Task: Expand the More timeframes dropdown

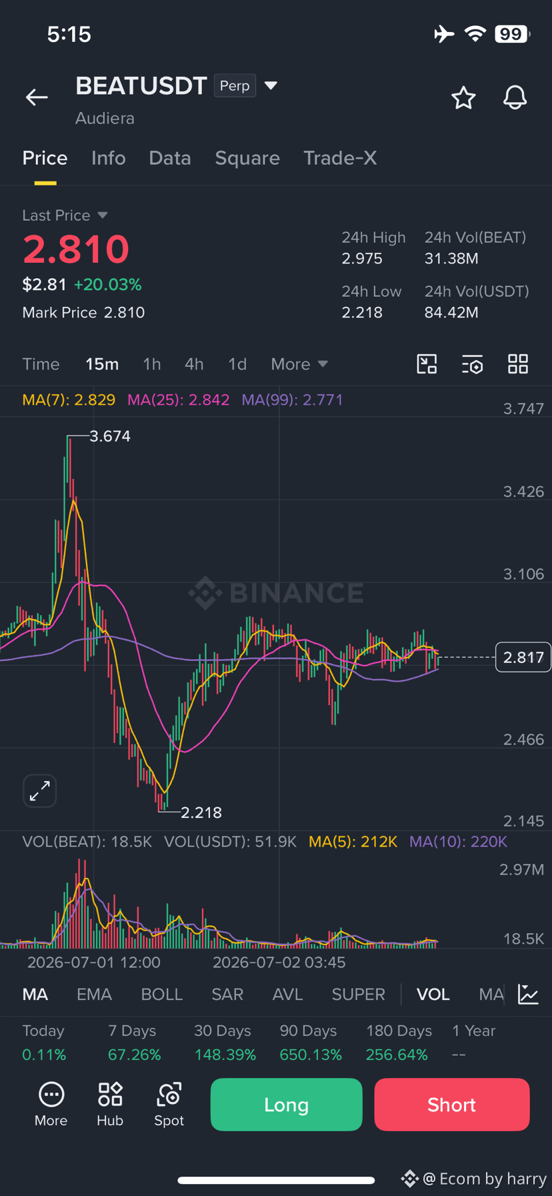Action: [x=299, y=364]
